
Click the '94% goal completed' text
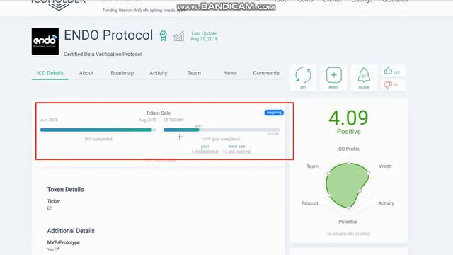pos(222,139)
